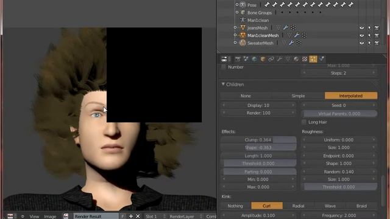This screenshot has width=390, height=219.
Task: Click the Man1cleanMesh modifier wrench icon
Action: [x=297, y=35]
